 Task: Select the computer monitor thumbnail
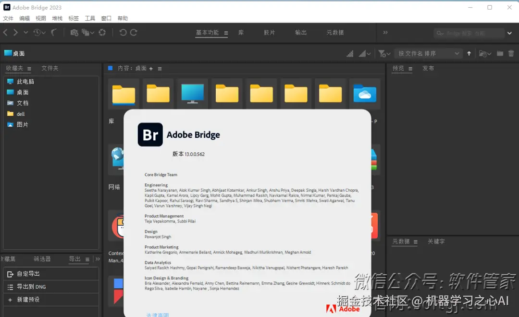point(192,94)
